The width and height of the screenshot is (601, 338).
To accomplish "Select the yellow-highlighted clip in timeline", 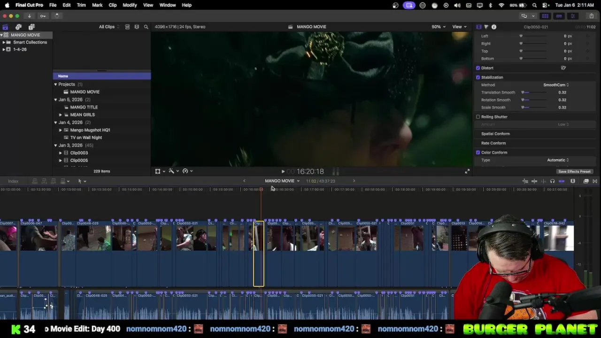I will 259,253.
